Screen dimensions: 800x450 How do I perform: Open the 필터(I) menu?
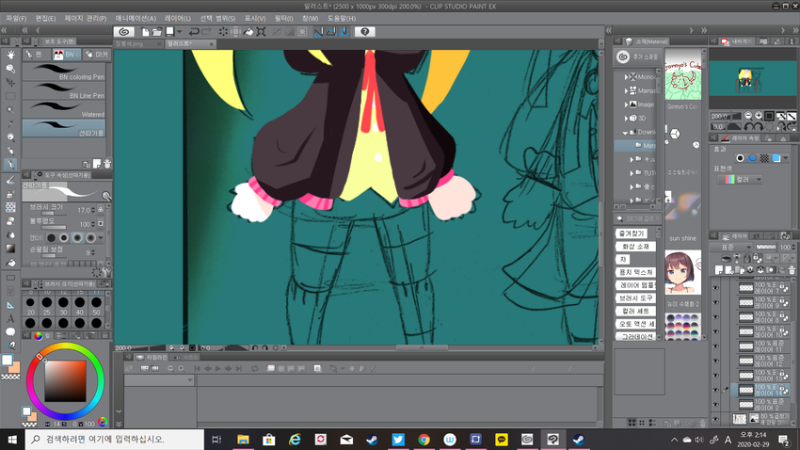coord(283,19)
